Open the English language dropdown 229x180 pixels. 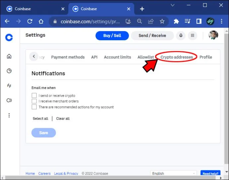click(173, 173)
